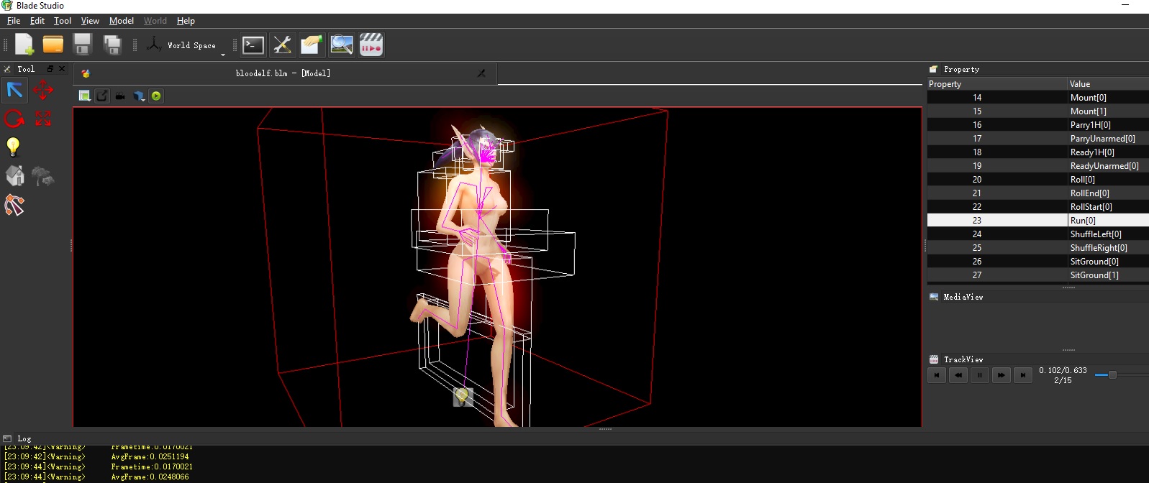The height and width of the screenshot is (483, 1149).
Task: Open the Tool menu
Action: tap(63, 21)
